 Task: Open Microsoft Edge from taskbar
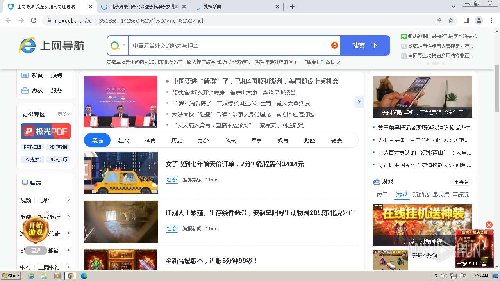click(x=84, y=276)
